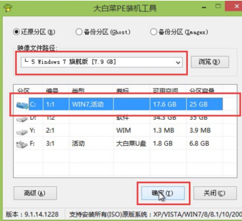
Task: Click the WIM volume label cell
Action: tap(124, 130)
